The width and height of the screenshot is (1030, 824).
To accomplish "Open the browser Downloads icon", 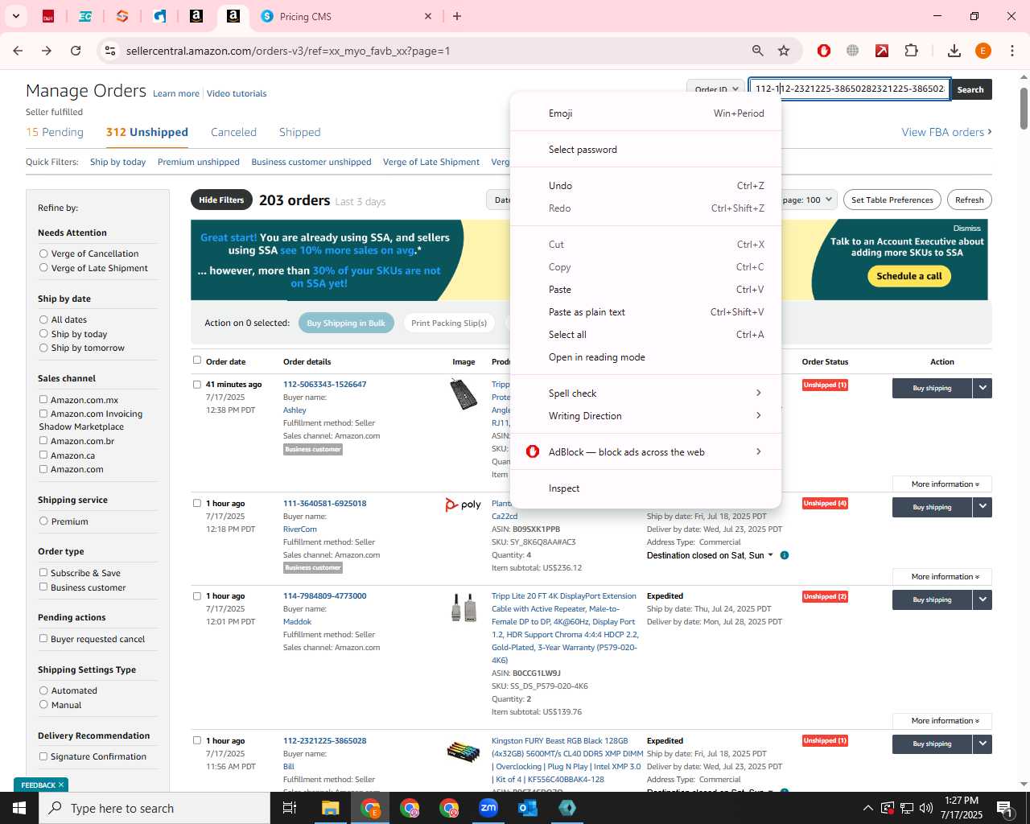I will coord(954,51).
